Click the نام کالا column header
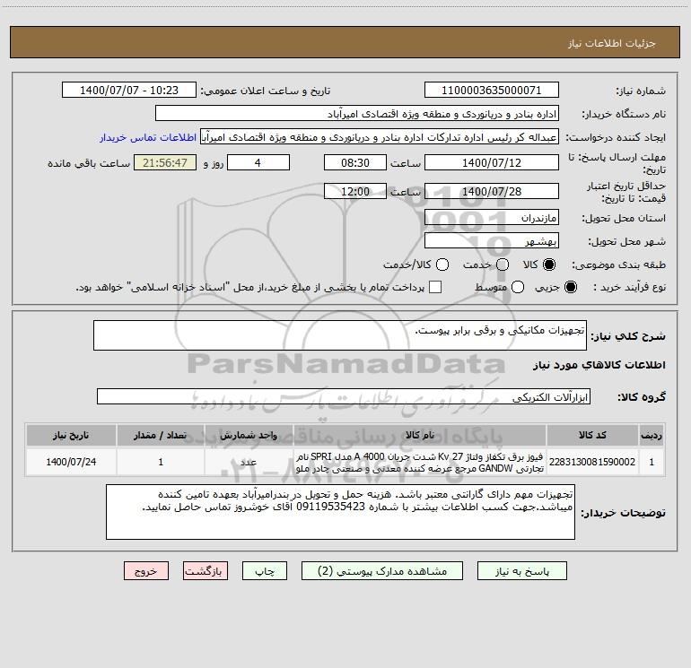Viewport: 691px width, 668px height. coord(420,435)
